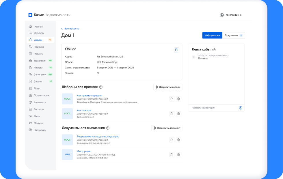The width and height of the screenshot is (283, 179).
Task: Click the Аналитика pie chart icon
Action: 30,102
